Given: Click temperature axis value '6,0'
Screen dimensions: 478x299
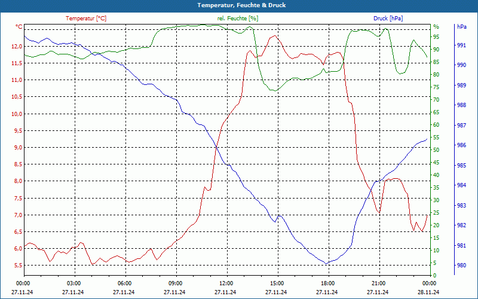Looking at the screenshot, I should (x=18, y=248).
